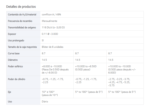Click the "10° a 180°" axis value
Image resolution: width=151 pixels, height=111 pixels.
[48, 92]
